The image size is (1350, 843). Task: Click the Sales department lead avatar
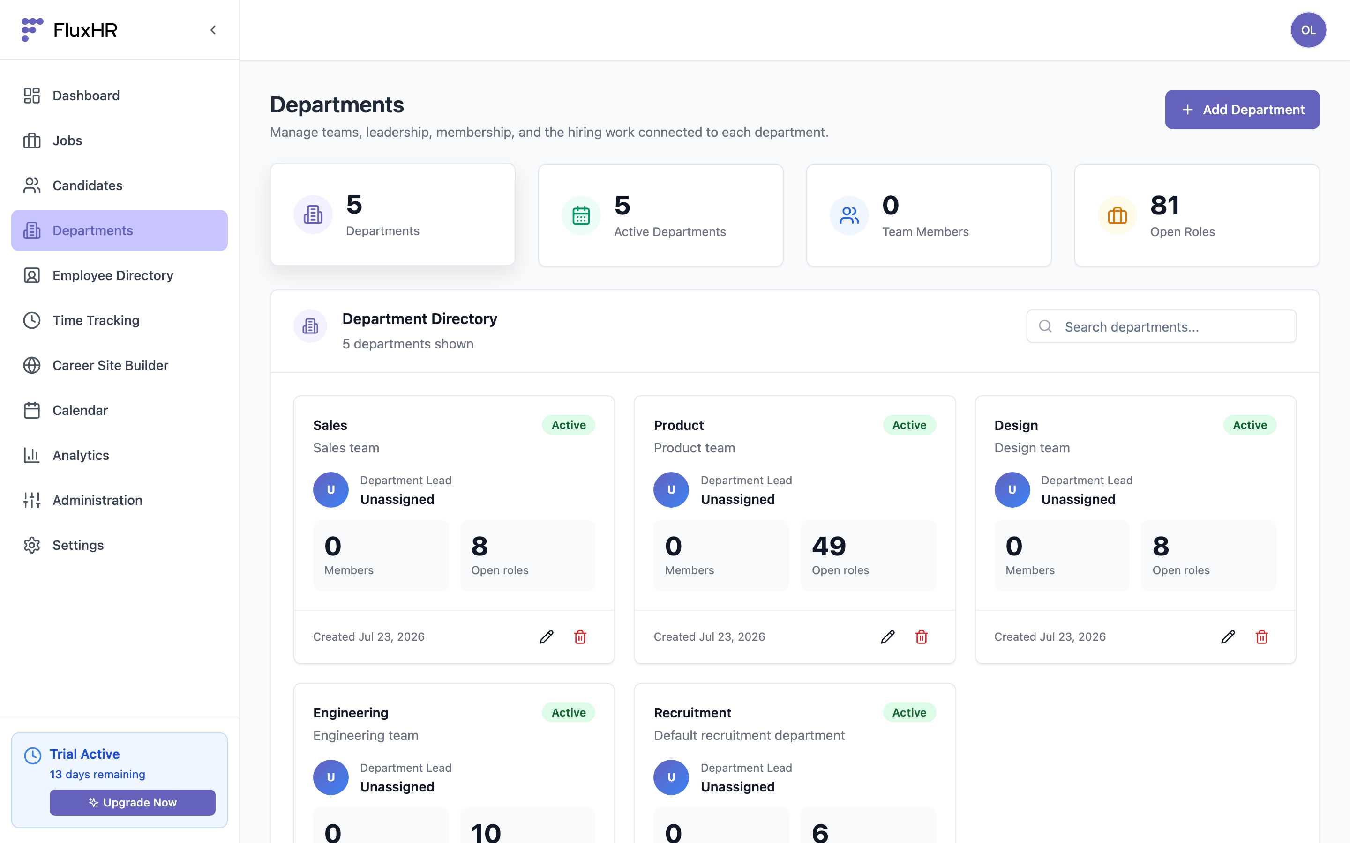tap(331, 489)
